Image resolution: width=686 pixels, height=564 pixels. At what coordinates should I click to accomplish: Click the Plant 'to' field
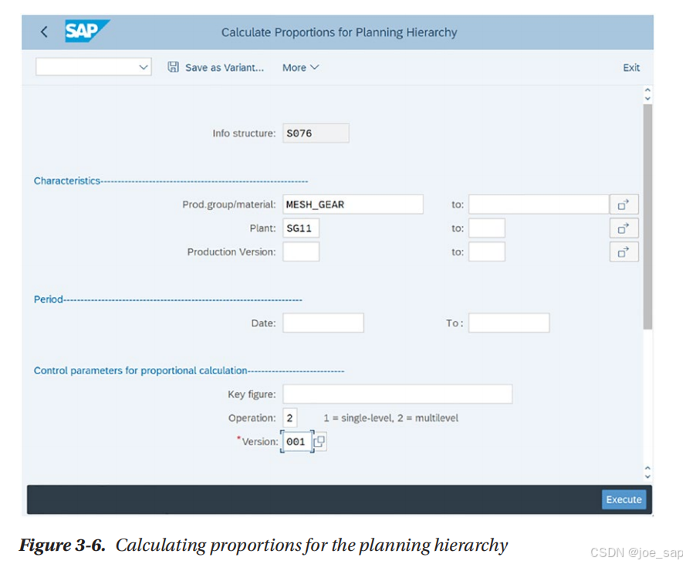[x=487, y=228]
